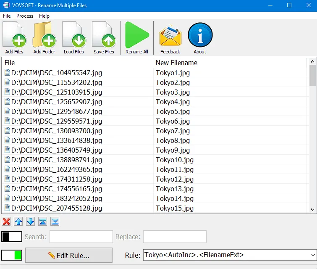Select the DSC_125103915.jpg file row
This screenshot has width=317, height=269.
(x=57, y=92)
